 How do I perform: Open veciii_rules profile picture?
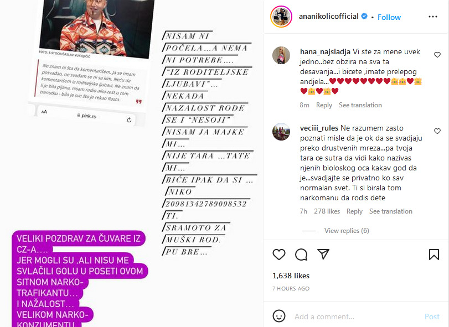coord(281,132)
